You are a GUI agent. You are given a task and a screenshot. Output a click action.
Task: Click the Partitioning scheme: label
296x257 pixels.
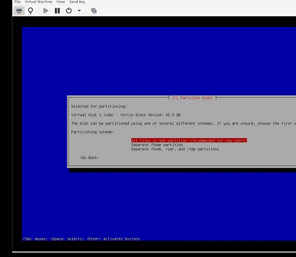(92, 132)
